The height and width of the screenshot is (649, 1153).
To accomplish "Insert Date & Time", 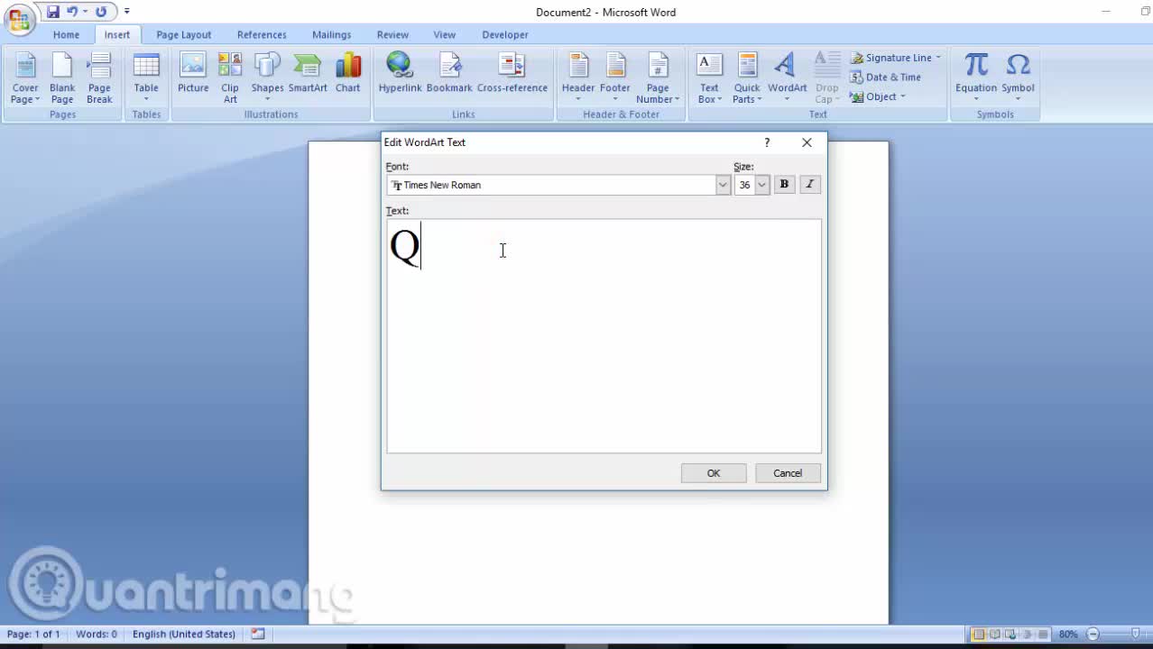I will point(886,78).
